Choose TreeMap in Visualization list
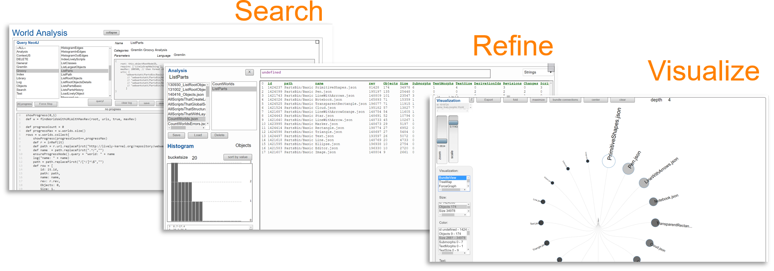This screenshot has height=271, width=774. point(446,182)
